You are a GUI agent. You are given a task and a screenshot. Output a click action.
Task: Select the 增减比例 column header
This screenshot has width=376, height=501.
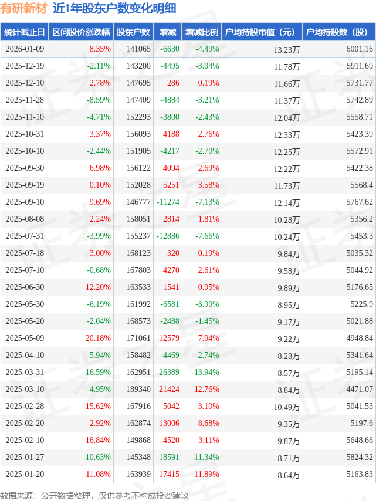coord(201,32)
